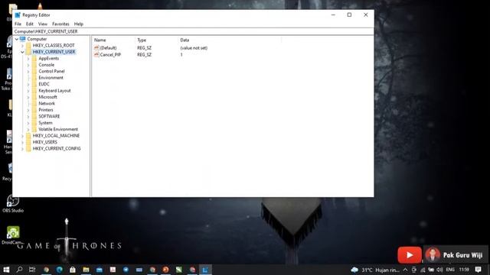The height and width of the screenshot is (275, 490).
Task: Collapse the HKEY_CURRENT_USER hive
Action: coord(22,52)
